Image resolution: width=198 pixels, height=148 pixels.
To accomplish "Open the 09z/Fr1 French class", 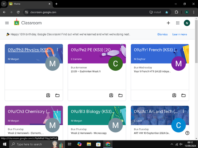I will 156,50.
